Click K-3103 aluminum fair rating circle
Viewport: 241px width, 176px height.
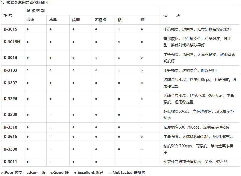(119, 71)
